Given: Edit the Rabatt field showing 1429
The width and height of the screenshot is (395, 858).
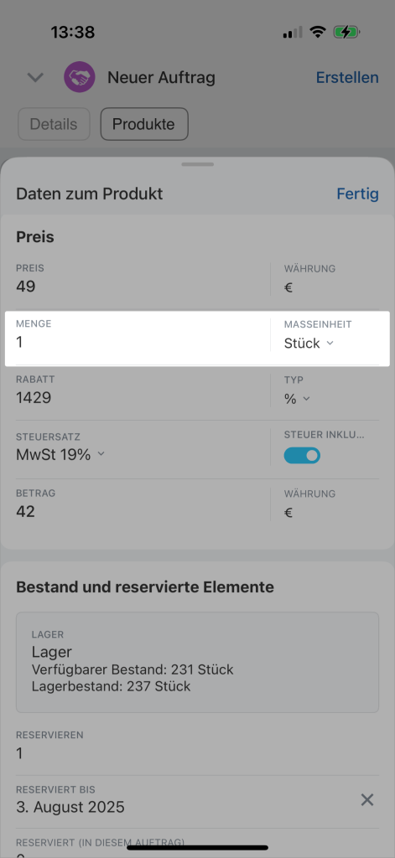Looking at the screenshot, I should click(x=143, y=390).
